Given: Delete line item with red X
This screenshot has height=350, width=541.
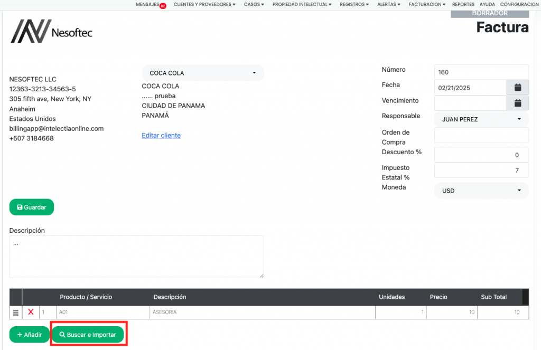Looking at the screenshot, I should [x=31, y=312].
